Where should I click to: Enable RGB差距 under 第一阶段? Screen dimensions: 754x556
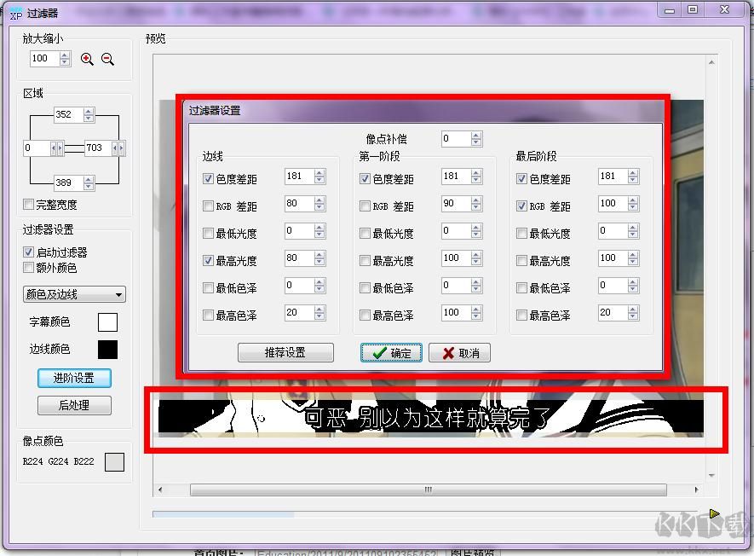pyautogui.click(x=364, y=205)
